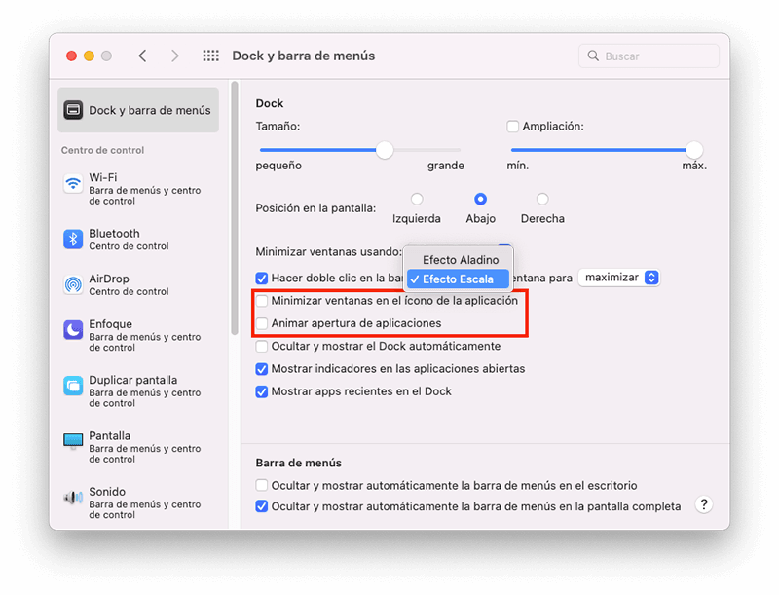Screen dimensions: 779x595
Task: Click the Wi-Fi icon in sidebar
Action: click(73, 183)
